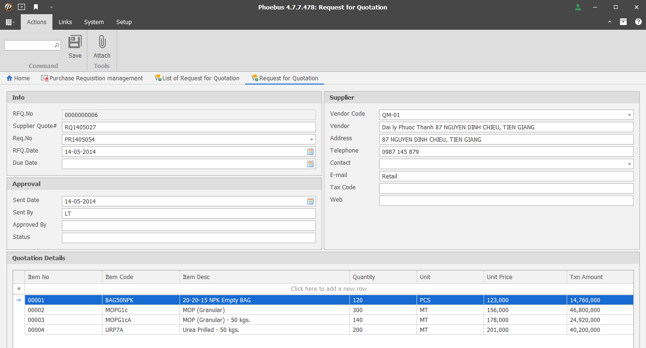Click the Telephone field
The width and height of the screenshot is (646, 348).
point(506,152)
